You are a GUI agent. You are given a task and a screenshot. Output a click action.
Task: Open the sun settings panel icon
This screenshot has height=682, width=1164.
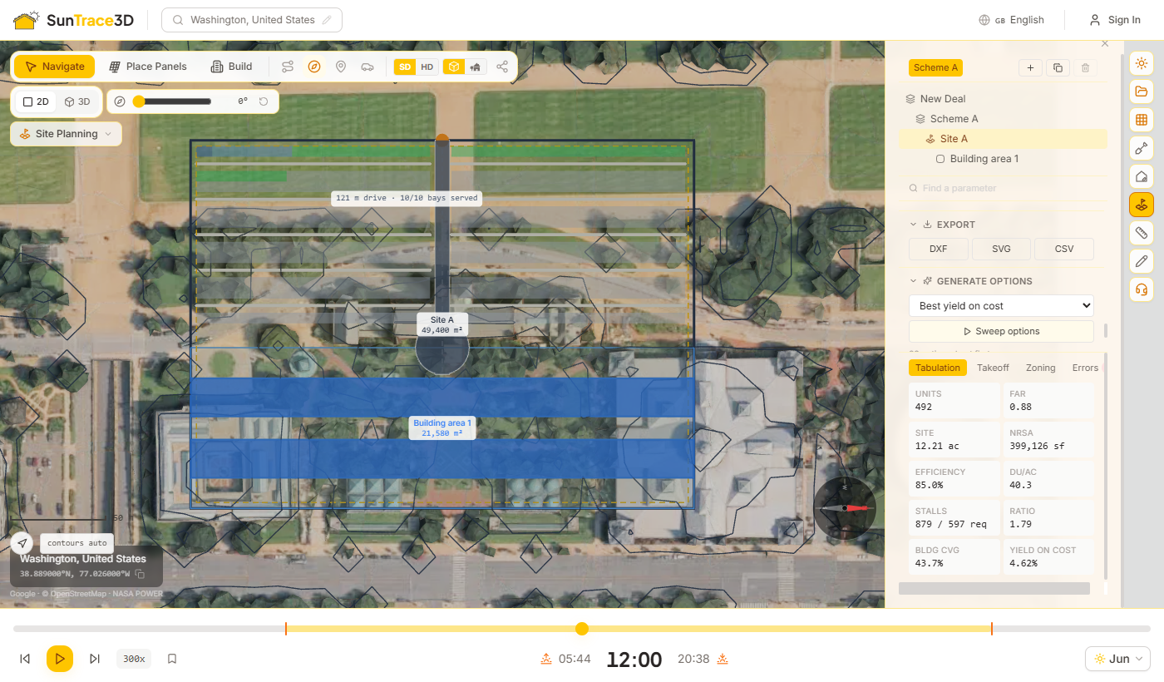(x=1142, y=63)
